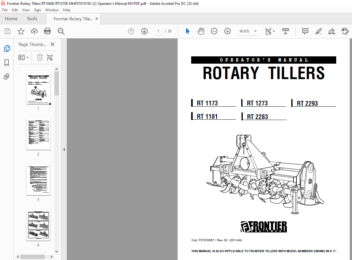352x260 pixels.
Task: Add a comment with speech bubble icon
Action: [x=305, y=31]
